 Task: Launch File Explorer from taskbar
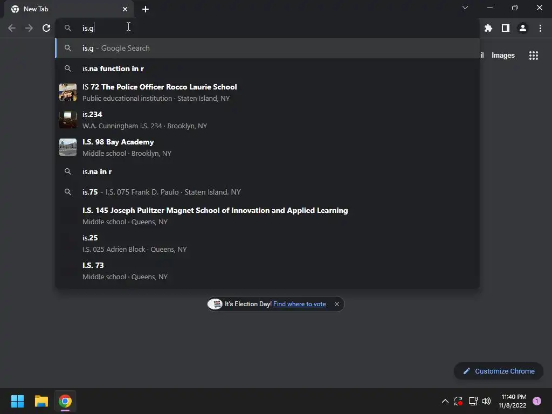tap(41, 401)
